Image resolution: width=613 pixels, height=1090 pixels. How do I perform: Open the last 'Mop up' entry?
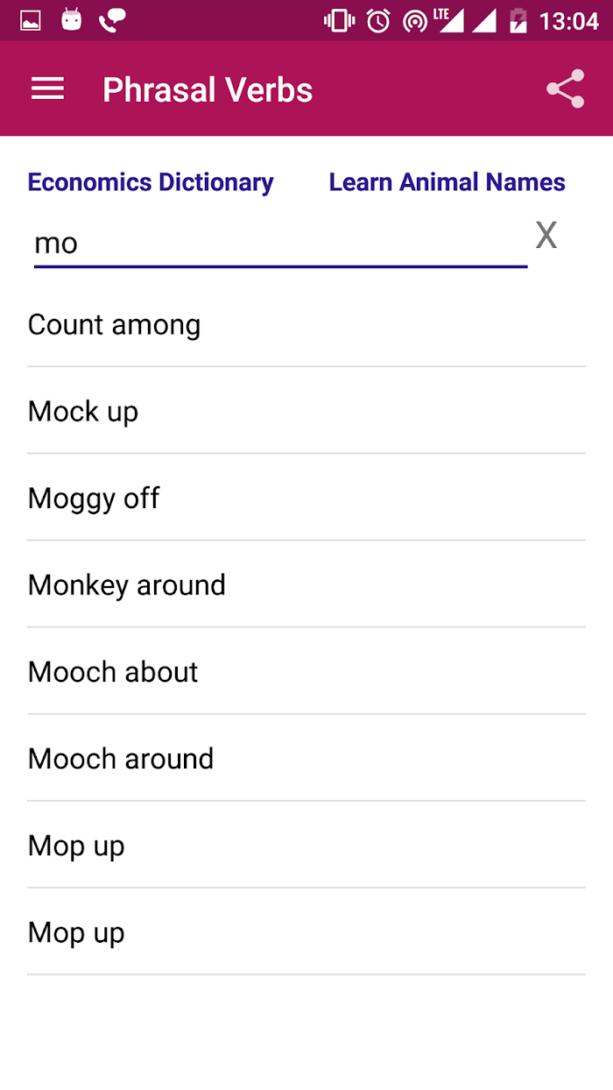pyautogui.click(x=306, y=931)
